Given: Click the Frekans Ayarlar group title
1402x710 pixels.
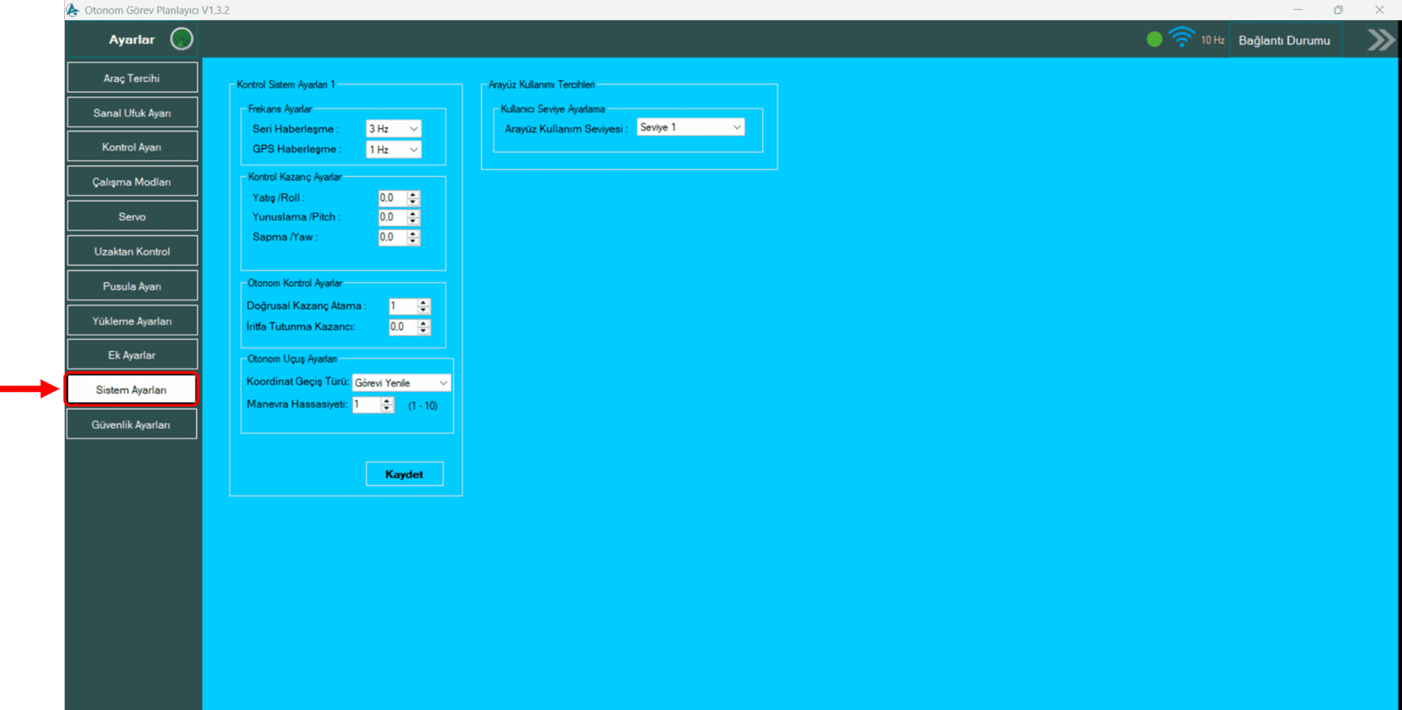Looking at the screenshot, I should [x=280, y=109].
